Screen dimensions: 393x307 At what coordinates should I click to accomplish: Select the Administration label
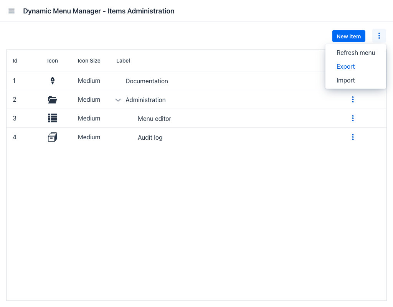click(x=145, y=100)
